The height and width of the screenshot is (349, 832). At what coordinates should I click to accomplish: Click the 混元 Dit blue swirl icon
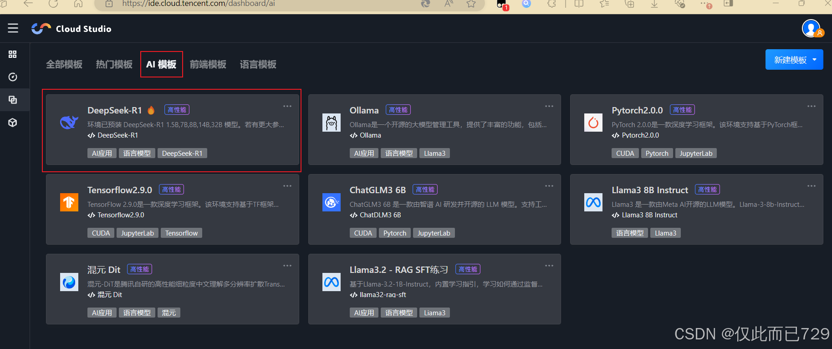click(x=69, y=282)
